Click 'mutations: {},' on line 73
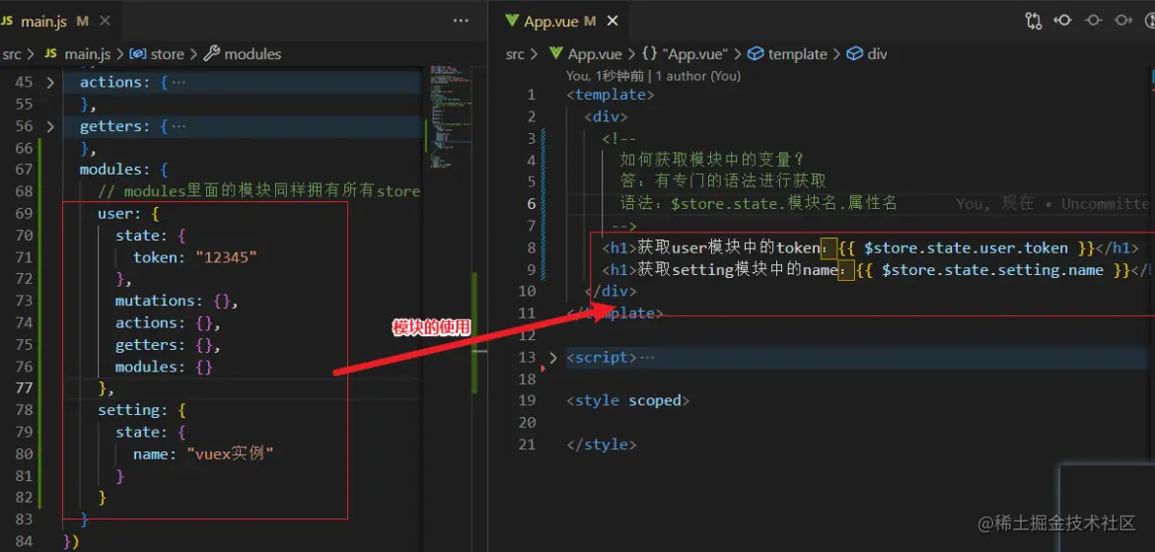 click(177, 301)
